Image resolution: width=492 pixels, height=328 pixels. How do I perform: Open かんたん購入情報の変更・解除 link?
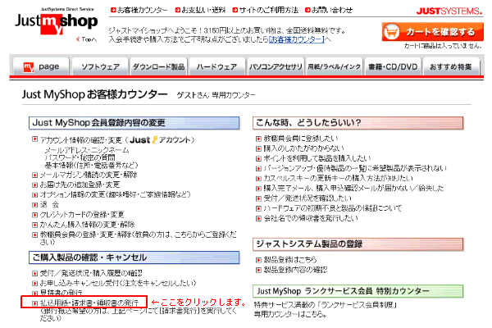87,225
